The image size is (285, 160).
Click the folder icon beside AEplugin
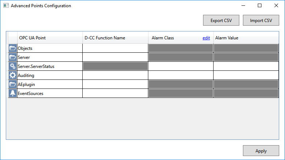coord(13,84)
